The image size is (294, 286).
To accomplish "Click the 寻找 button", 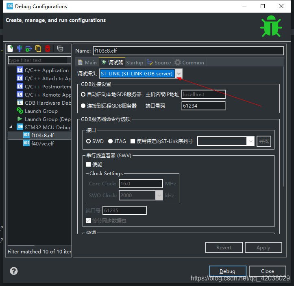I will [x=264, y=141].
